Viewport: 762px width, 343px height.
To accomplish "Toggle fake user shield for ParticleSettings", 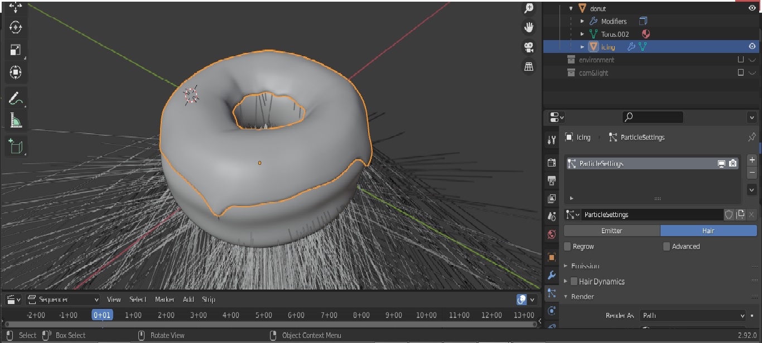I will pyautogui.click(x=729, y=214).
